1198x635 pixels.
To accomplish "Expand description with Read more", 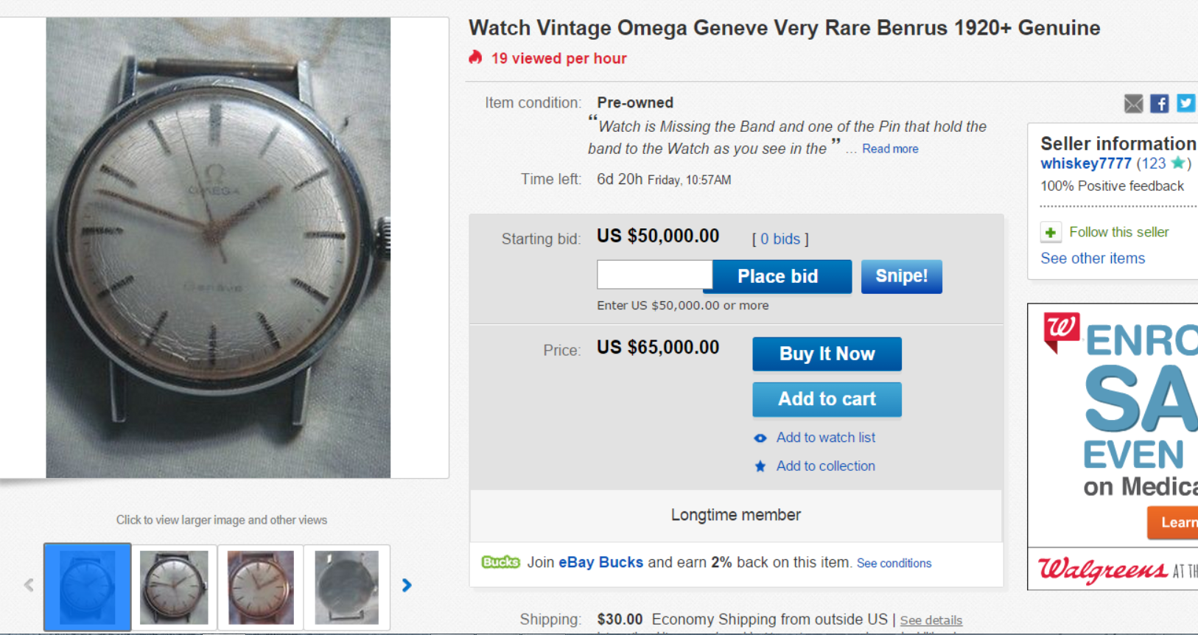I will [890, 149].
